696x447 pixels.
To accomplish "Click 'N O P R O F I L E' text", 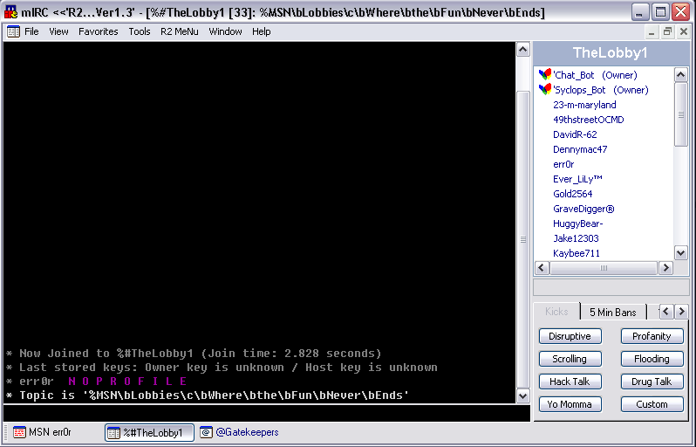I will point(127,382).
